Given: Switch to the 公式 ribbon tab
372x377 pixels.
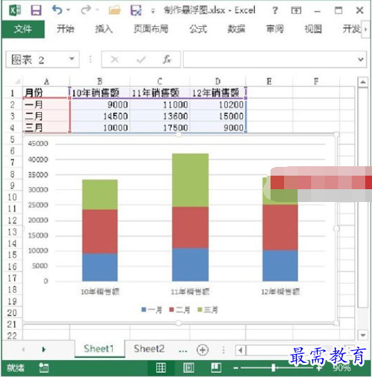Looking at the screenshot, I should [x=198, y=29].
